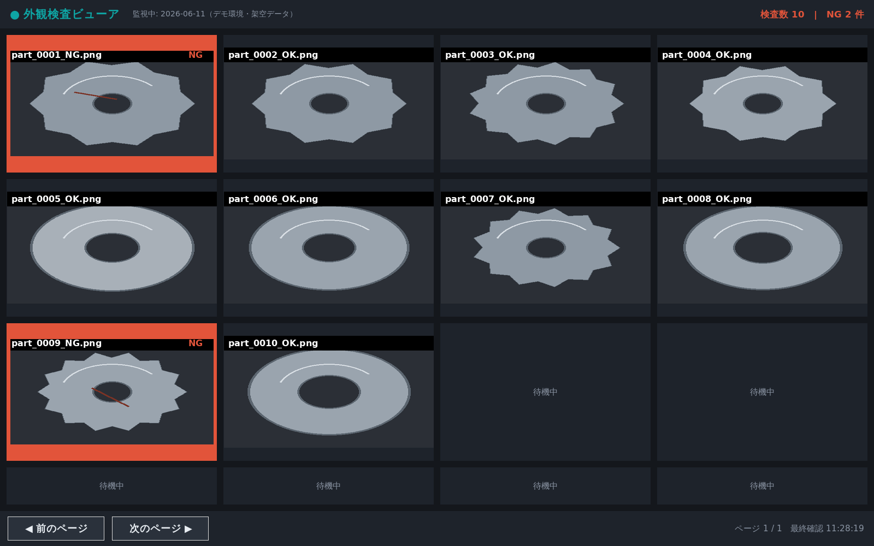Go to the next page (次のページ)
The height and width of the screenshot is (546, 874).
coord(160,529)
